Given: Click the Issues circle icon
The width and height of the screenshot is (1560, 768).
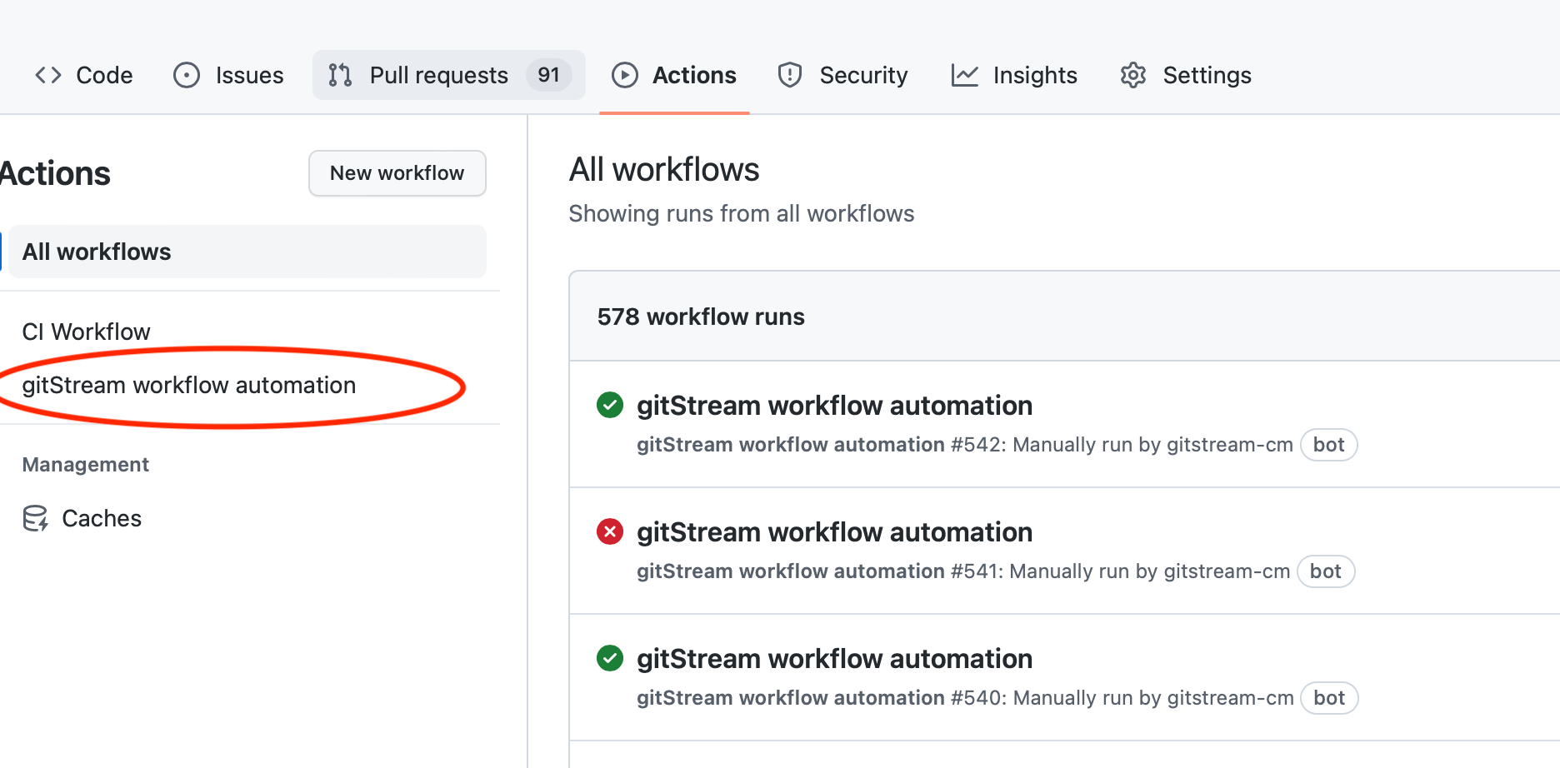Looking at the screenshot, I should (x=187, y=75).
